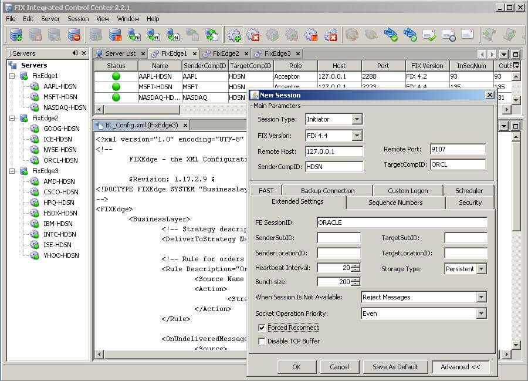Image resolution: width=528 pixels, height=381 pixels.
Task: Click the single gear icon with red X
Action: click(253, 35)
